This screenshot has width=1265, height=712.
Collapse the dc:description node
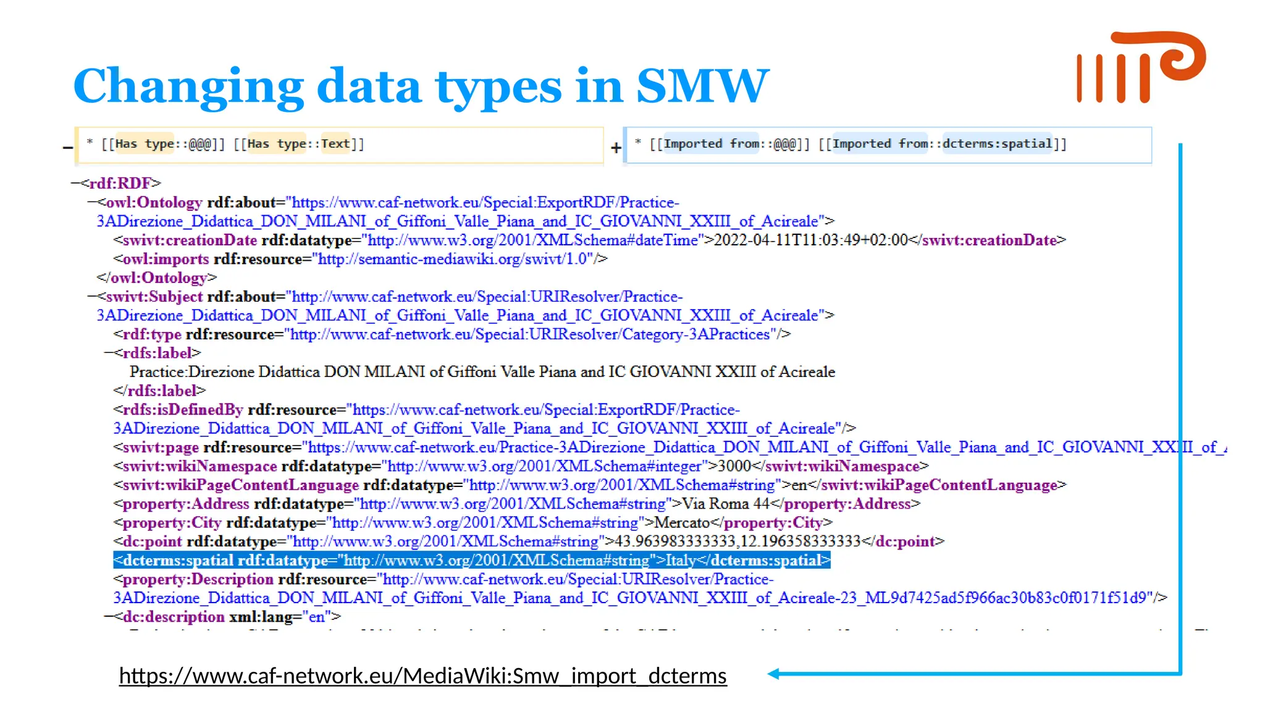(x=109, y=616)
